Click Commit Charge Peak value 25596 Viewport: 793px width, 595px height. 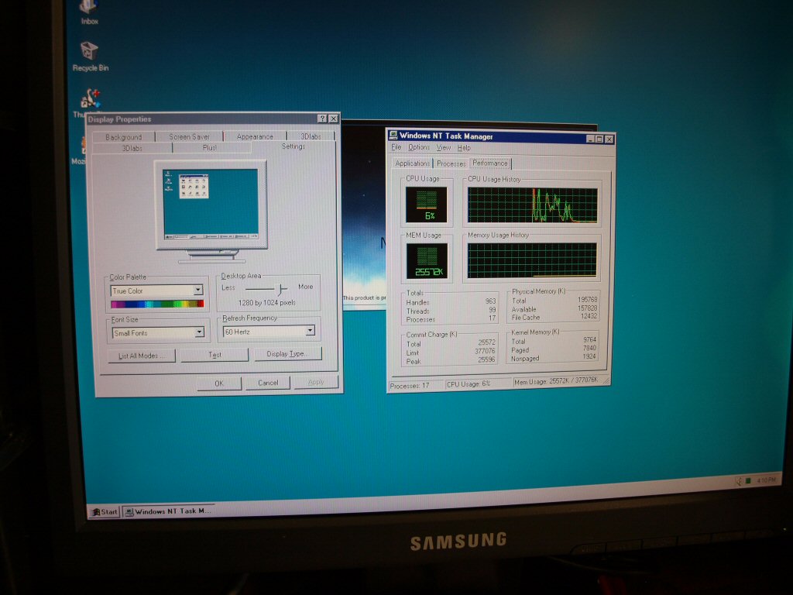coord(486,359)
